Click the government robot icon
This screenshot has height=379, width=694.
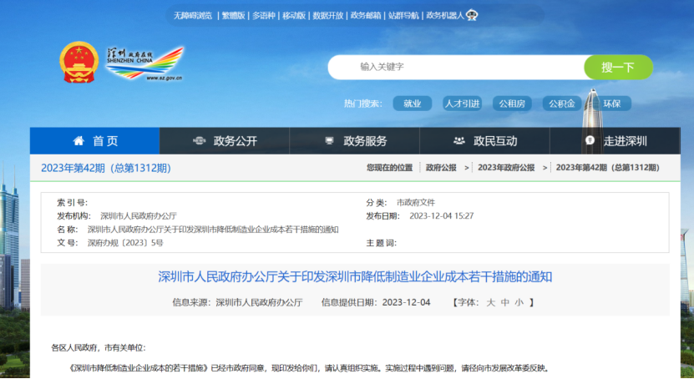pyautogui.click(x=472, y=16)
